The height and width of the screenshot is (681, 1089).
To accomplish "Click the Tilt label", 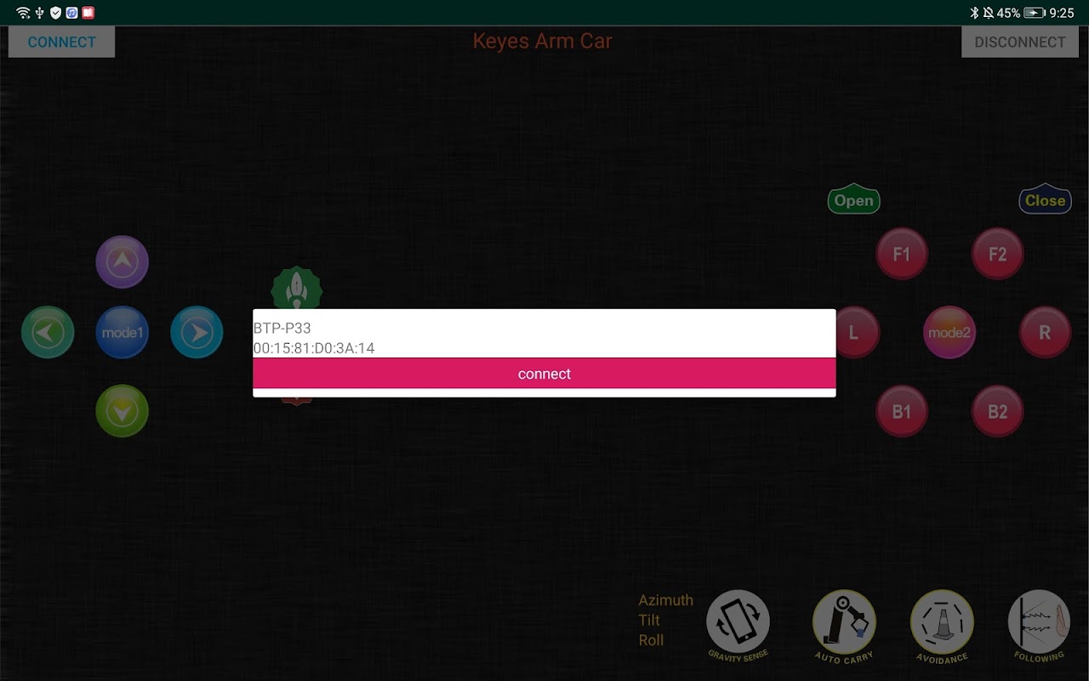I will point(649,621).
